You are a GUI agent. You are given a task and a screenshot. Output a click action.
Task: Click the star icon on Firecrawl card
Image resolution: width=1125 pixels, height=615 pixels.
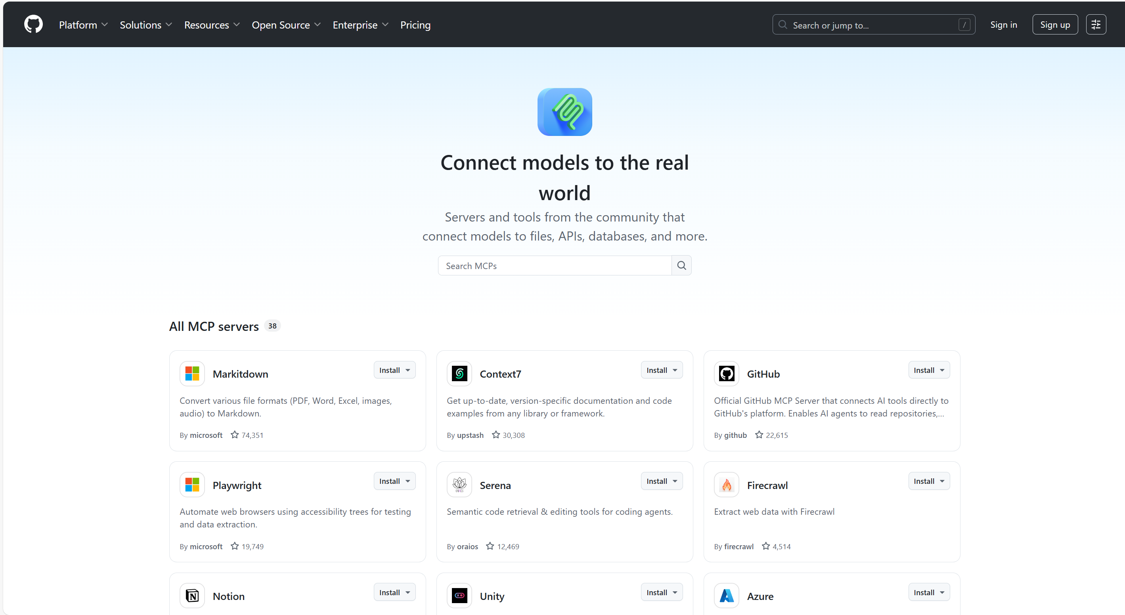(765, 546)
